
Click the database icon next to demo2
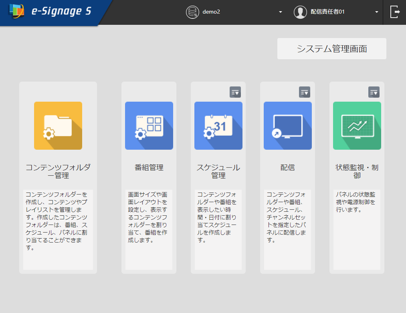[x=192, y=12]
